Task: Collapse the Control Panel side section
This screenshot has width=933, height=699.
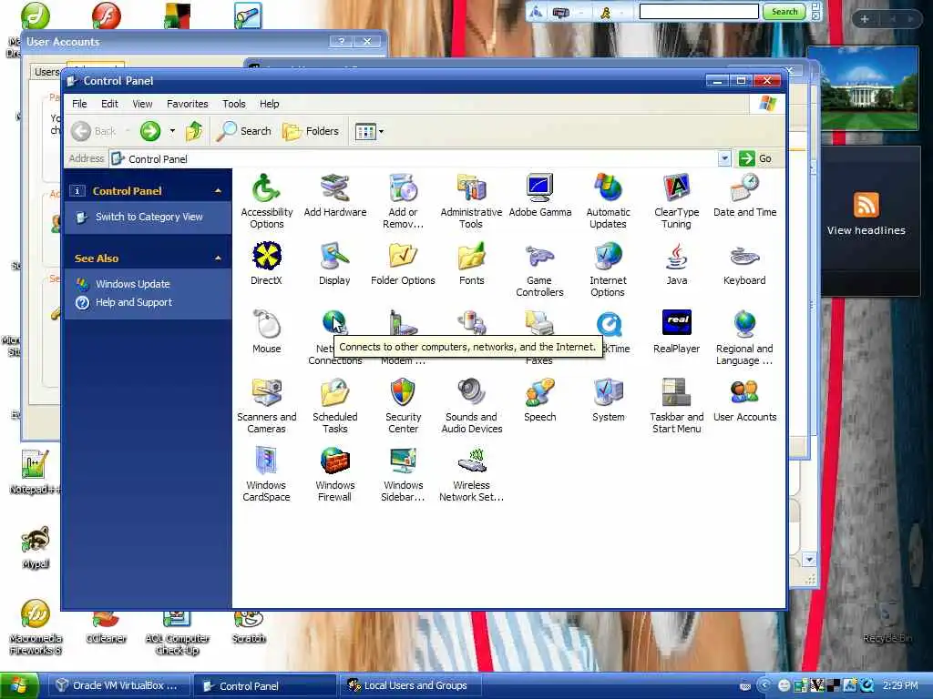Action: (218, 191)
